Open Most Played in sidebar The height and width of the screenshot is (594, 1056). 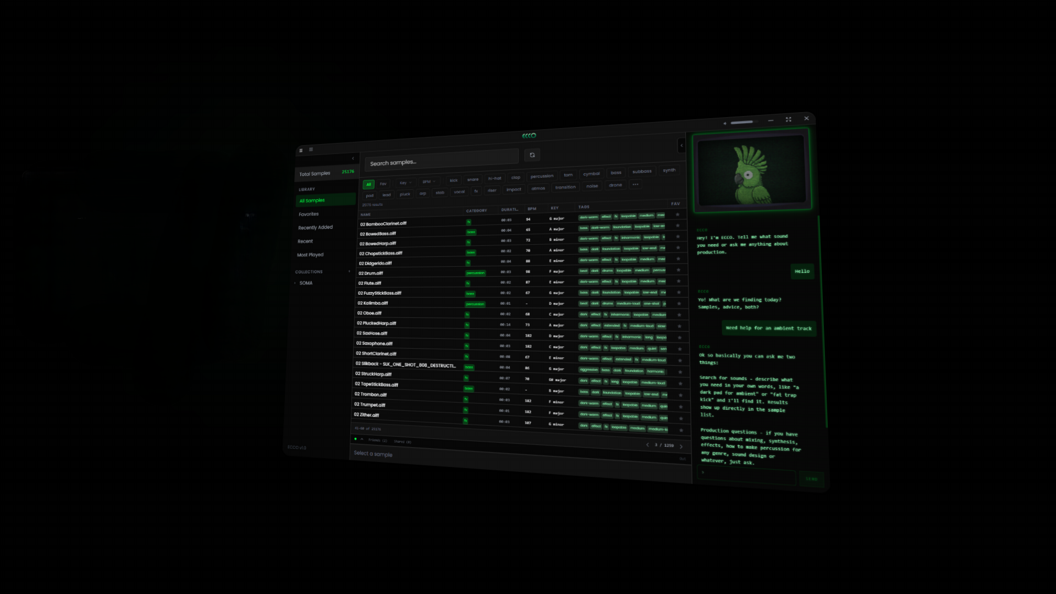tap(310, 255)
